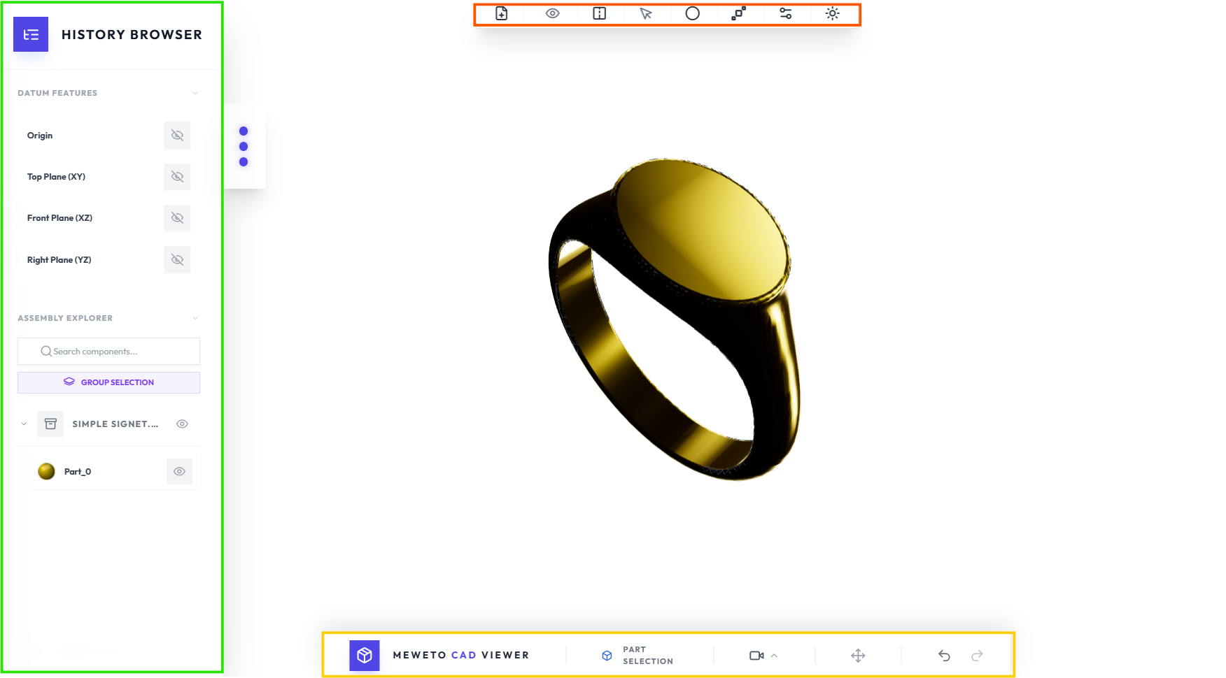Click the Part Selection cube icon
This screenshot has width=1226, height=678.
[607, 656]
